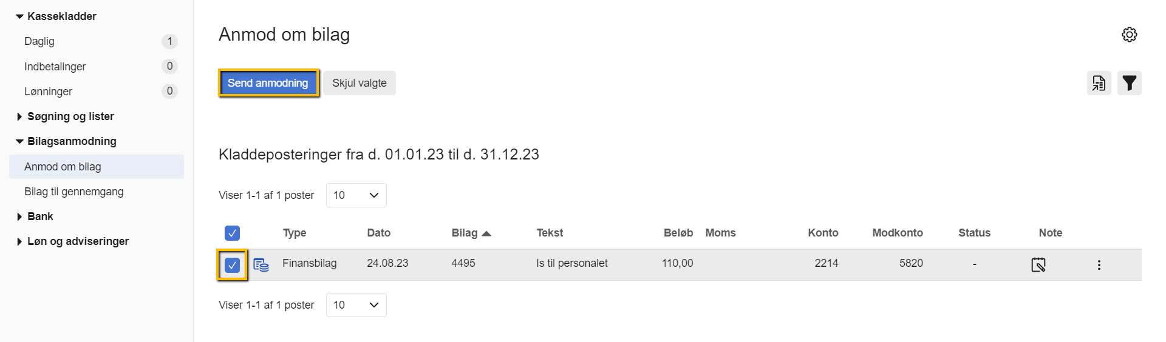Select the Daglig kasseklade item
Screen dimensions: 1166x342
(39, 41)
